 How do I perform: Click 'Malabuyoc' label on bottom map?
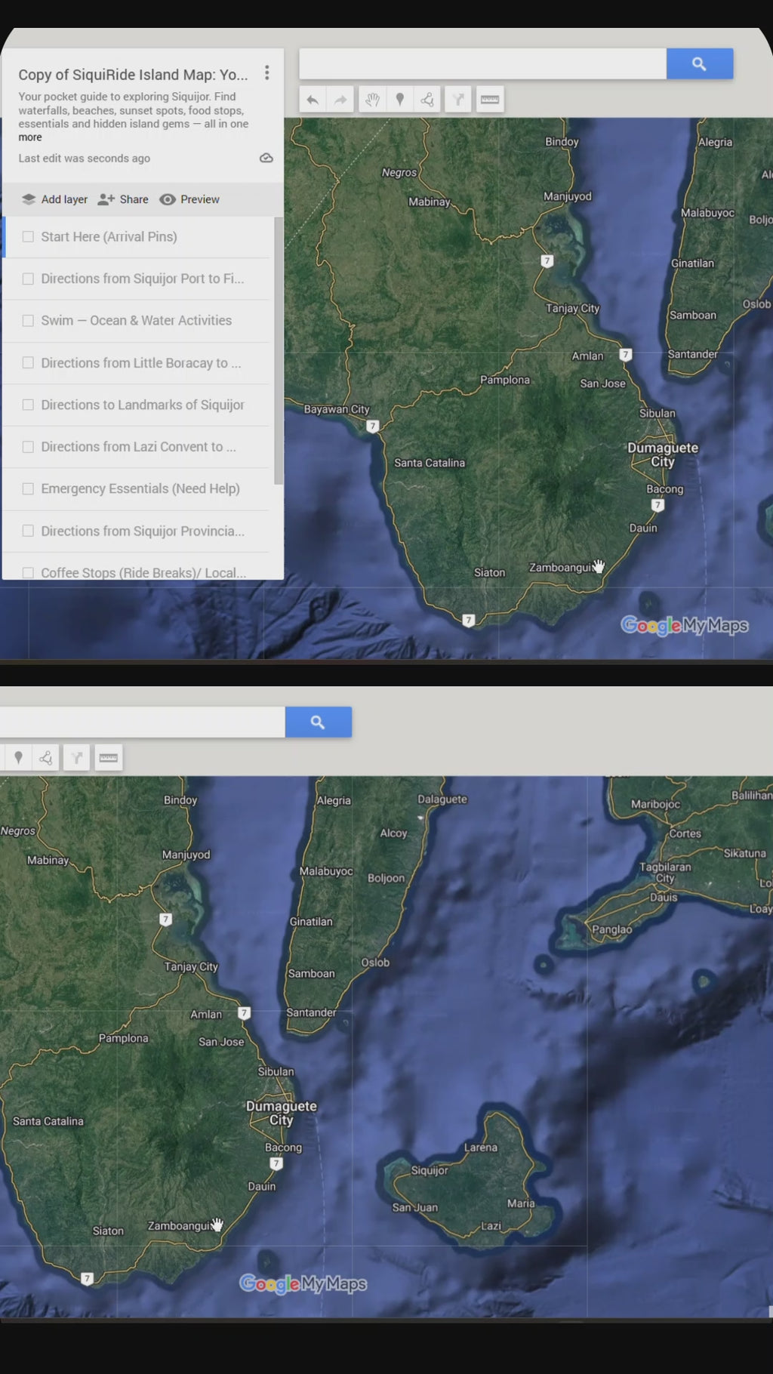coord(326,871)
